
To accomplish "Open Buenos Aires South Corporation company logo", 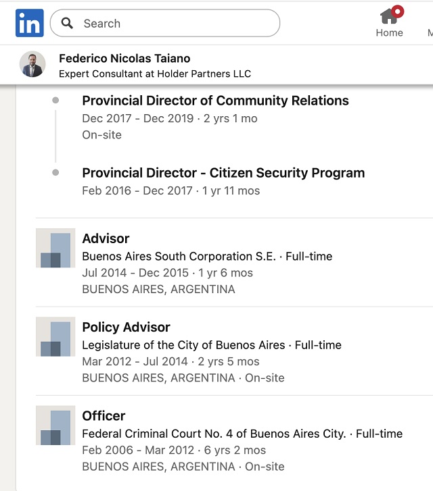I will pyautogui.click(x=55, y=248).
